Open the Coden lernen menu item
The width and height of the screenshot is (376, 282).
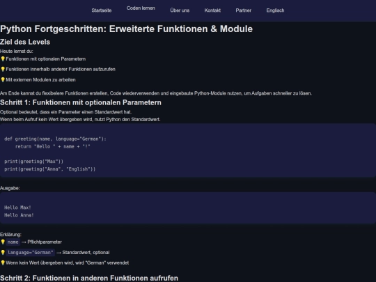tap(141, 8)
